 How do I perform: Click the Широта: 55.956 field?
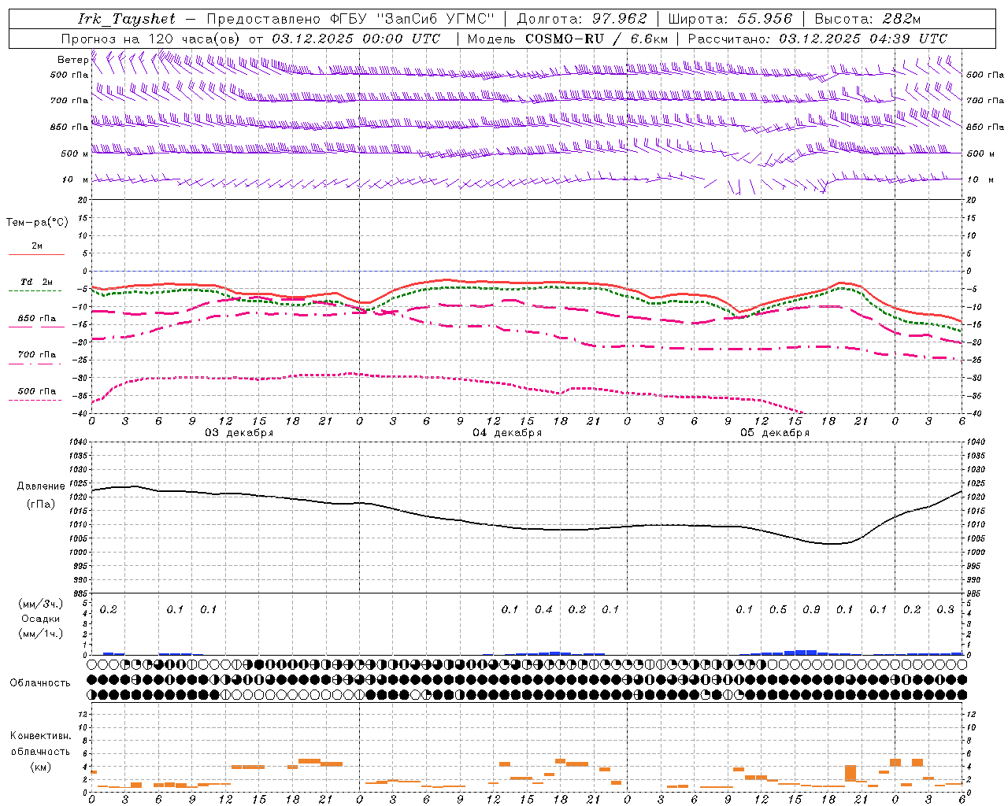[x=731, y=19]
